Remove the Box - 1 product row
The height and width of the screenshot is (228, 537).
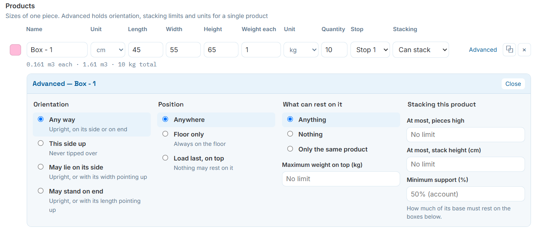tap(524, 49)
